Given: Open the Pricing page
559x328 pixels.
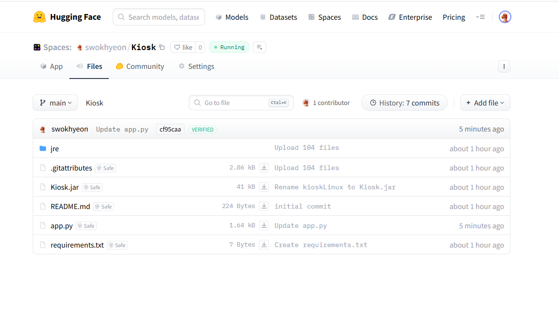Looking at the screenshot, I should (454, 17).
